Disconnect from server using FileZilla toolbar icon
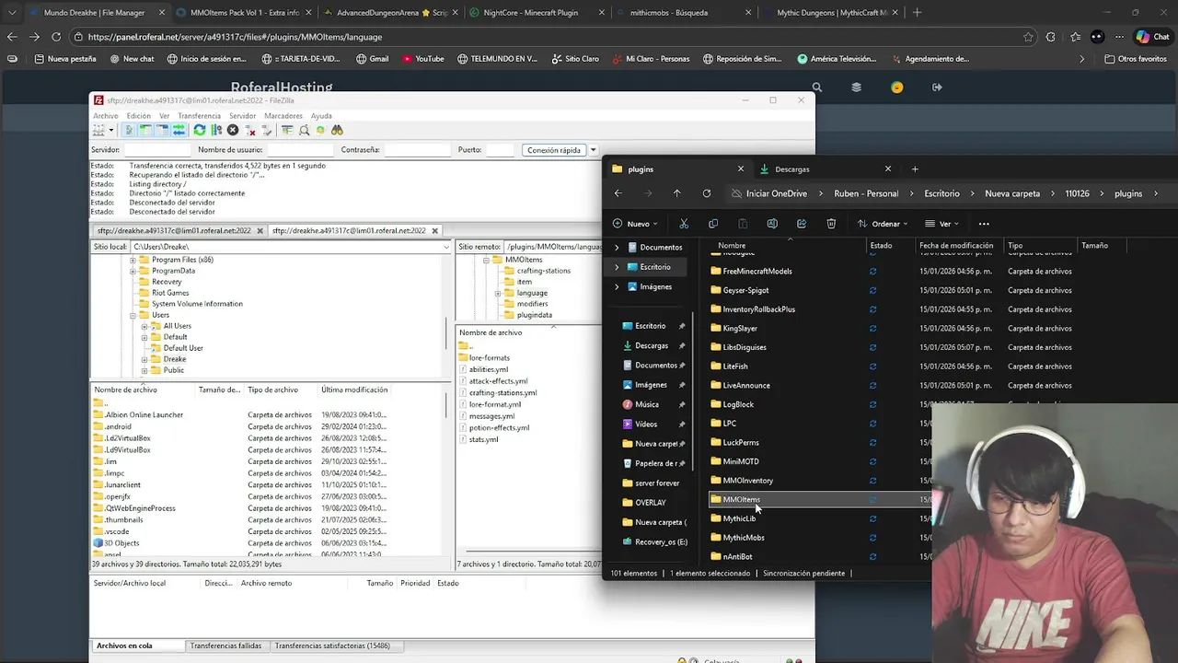1178x663 pixels. pyautogui.click(x=250, y=130)
